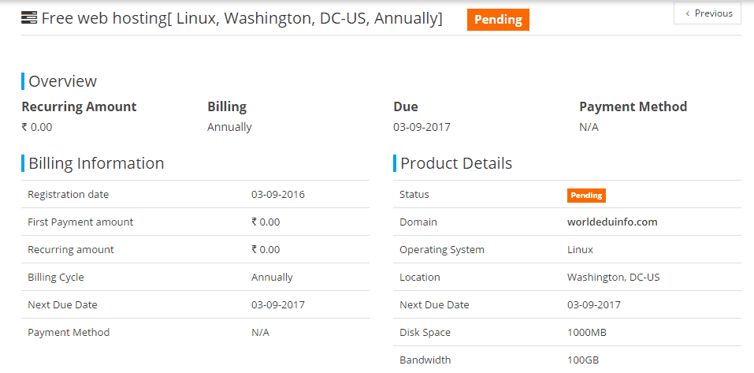Click the First Payment amount value
This screenshot has height=373, width=754.
(x=266, y=222)
